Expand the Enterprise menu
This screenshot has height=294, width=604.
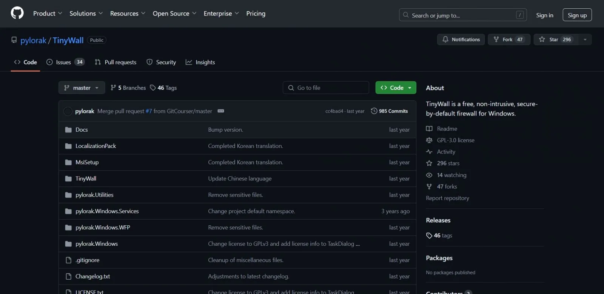[x=221, y=14]
